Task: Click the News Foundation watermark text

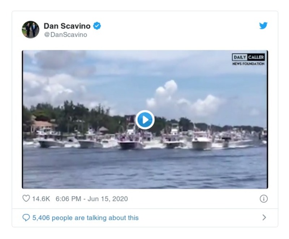Action: click(x=248, y=64)
